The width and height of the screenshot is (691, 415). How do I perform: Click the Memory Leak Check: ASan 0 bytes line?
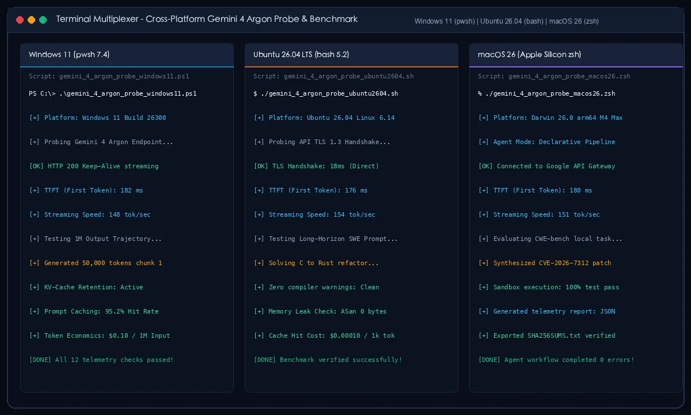click(320, 311)
